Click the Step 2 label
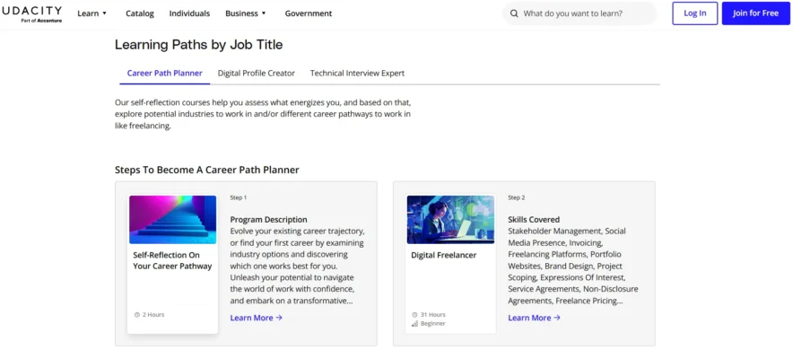This screenshot has height=350, width=793. pos(517,197)
